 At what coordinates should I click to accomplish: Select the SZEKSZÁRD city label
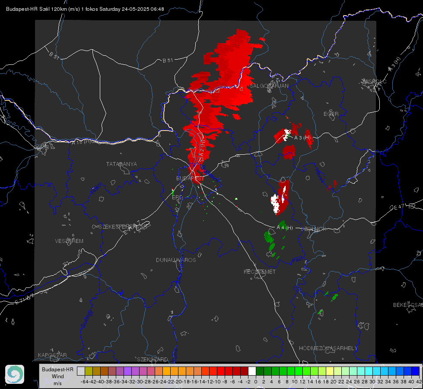[x=153, y=359]
